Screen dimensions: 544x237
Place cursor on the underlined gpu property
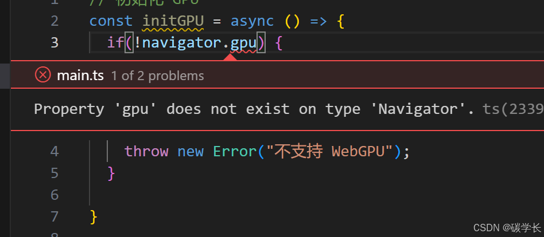point(243,43)
